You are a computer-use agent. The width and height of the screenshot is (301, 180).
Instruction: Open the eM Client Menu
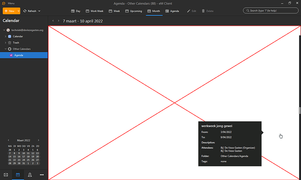11,3
